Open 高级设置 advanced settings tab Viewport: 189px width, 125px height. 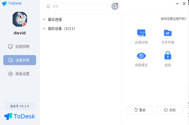[x=20, y=74]
